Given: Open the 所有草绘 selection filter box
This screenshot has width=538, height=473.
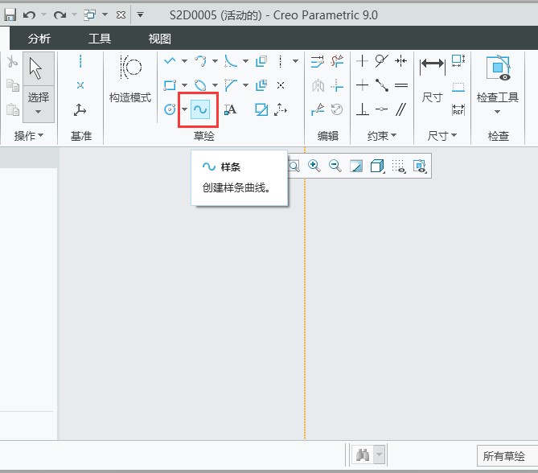Looking at the screenshot, I should point(507,456).
